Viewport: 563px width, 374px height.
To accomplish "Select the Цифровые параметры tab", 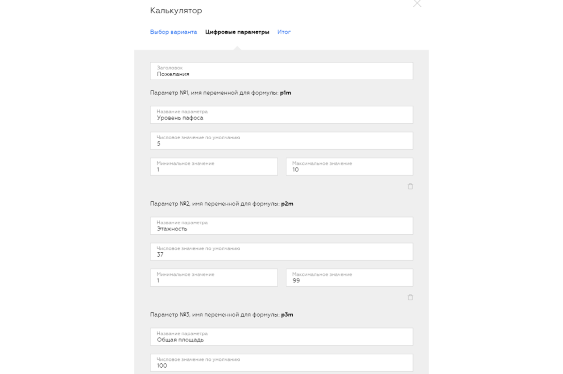I will 237,32.
